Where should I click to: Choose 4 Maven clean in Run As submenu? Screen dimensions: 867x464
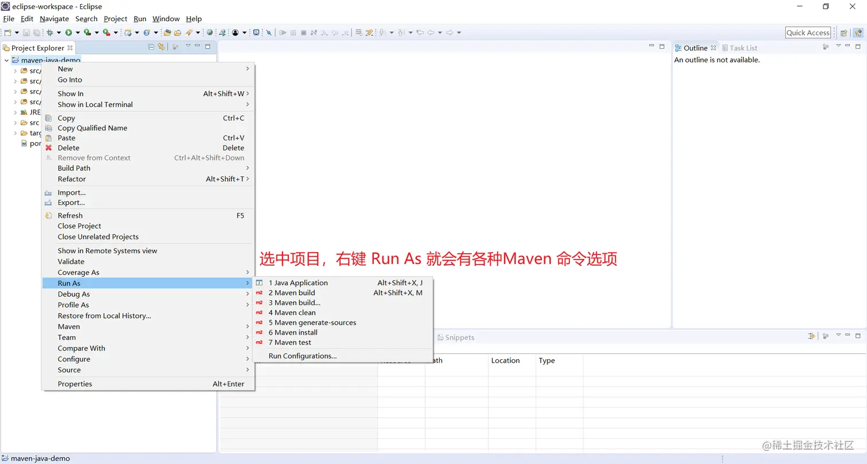point(342,313)
